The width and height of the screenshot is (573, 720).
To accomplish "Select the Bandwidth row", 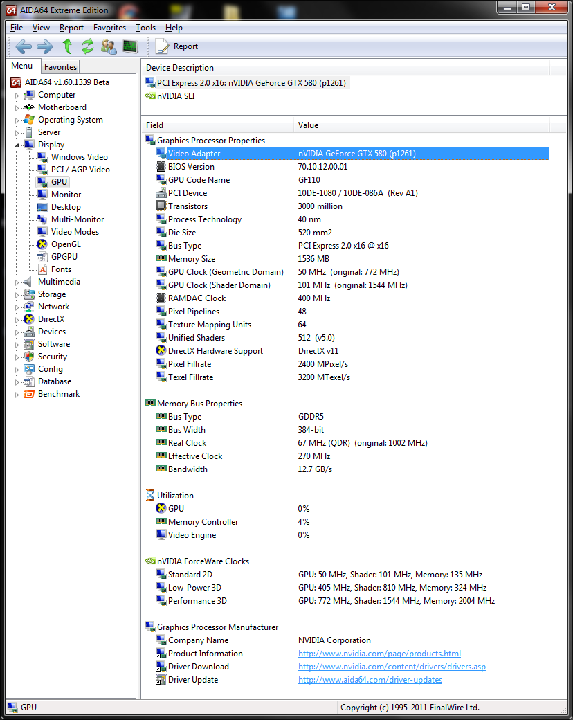I will tap(352, 469).
